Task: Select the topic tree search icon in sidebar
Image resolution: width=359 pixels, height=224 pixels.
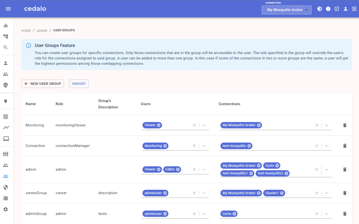Action: [6, 47]
